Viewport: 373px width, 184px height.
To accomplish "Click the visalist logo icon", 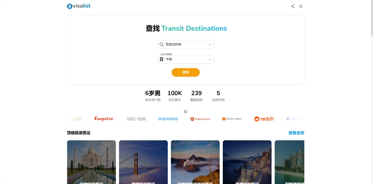I will [69, 6].
